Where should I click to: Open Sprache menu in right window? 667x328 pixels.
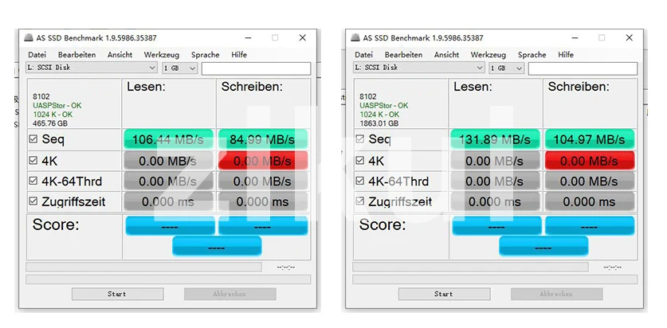point(532,55)
